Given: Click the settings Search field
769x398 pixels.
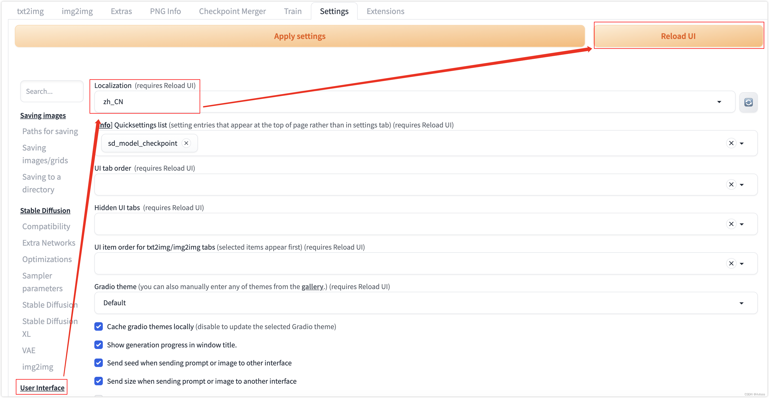Looking at the screenshot, I should point(52,91).
